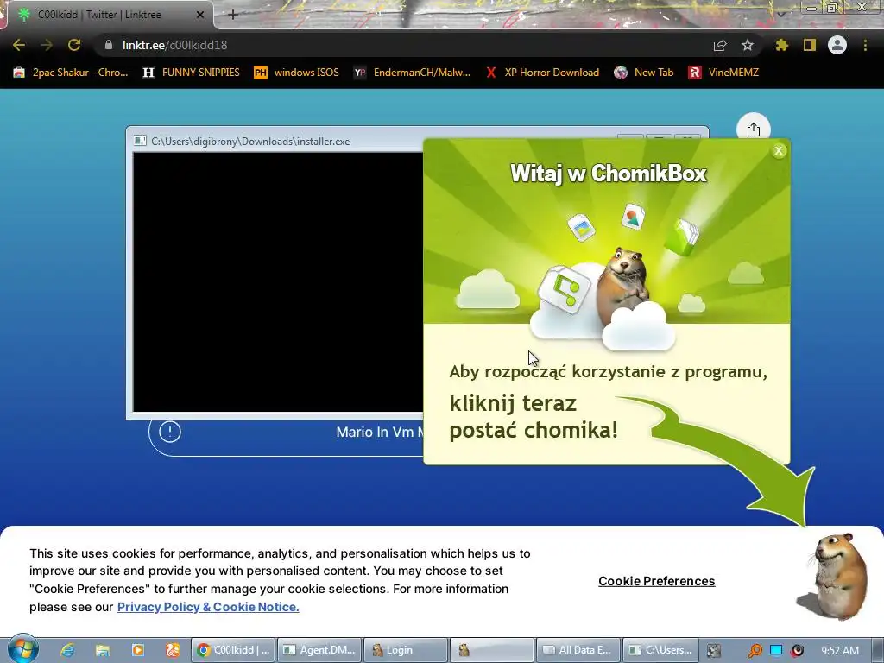Close the ChomikBox welcome popup
884x663 pixels.
tap(779, 150)
